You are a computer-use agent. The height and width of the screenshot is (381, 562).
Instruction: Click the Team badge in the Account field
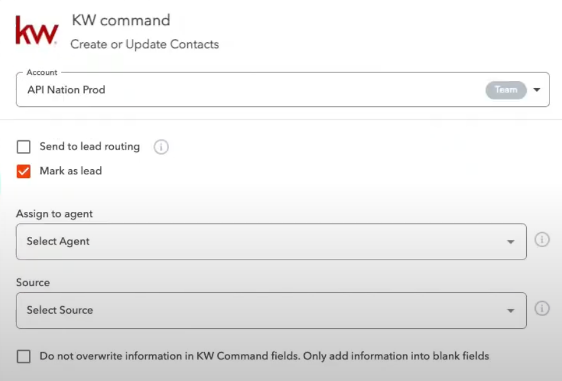click(505, 90)
